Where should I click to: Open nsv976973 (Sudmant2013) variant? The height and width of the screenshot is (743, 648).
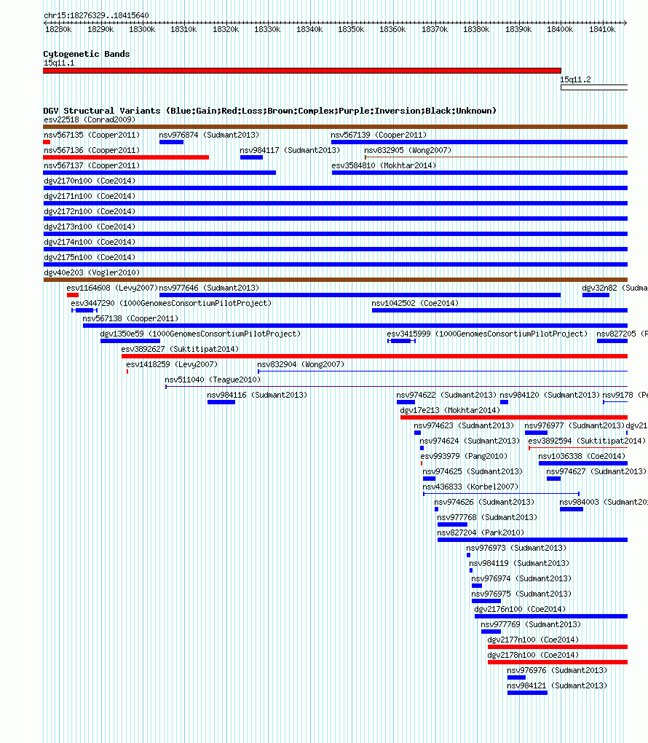pyautogui.click(x=468, y=555)
